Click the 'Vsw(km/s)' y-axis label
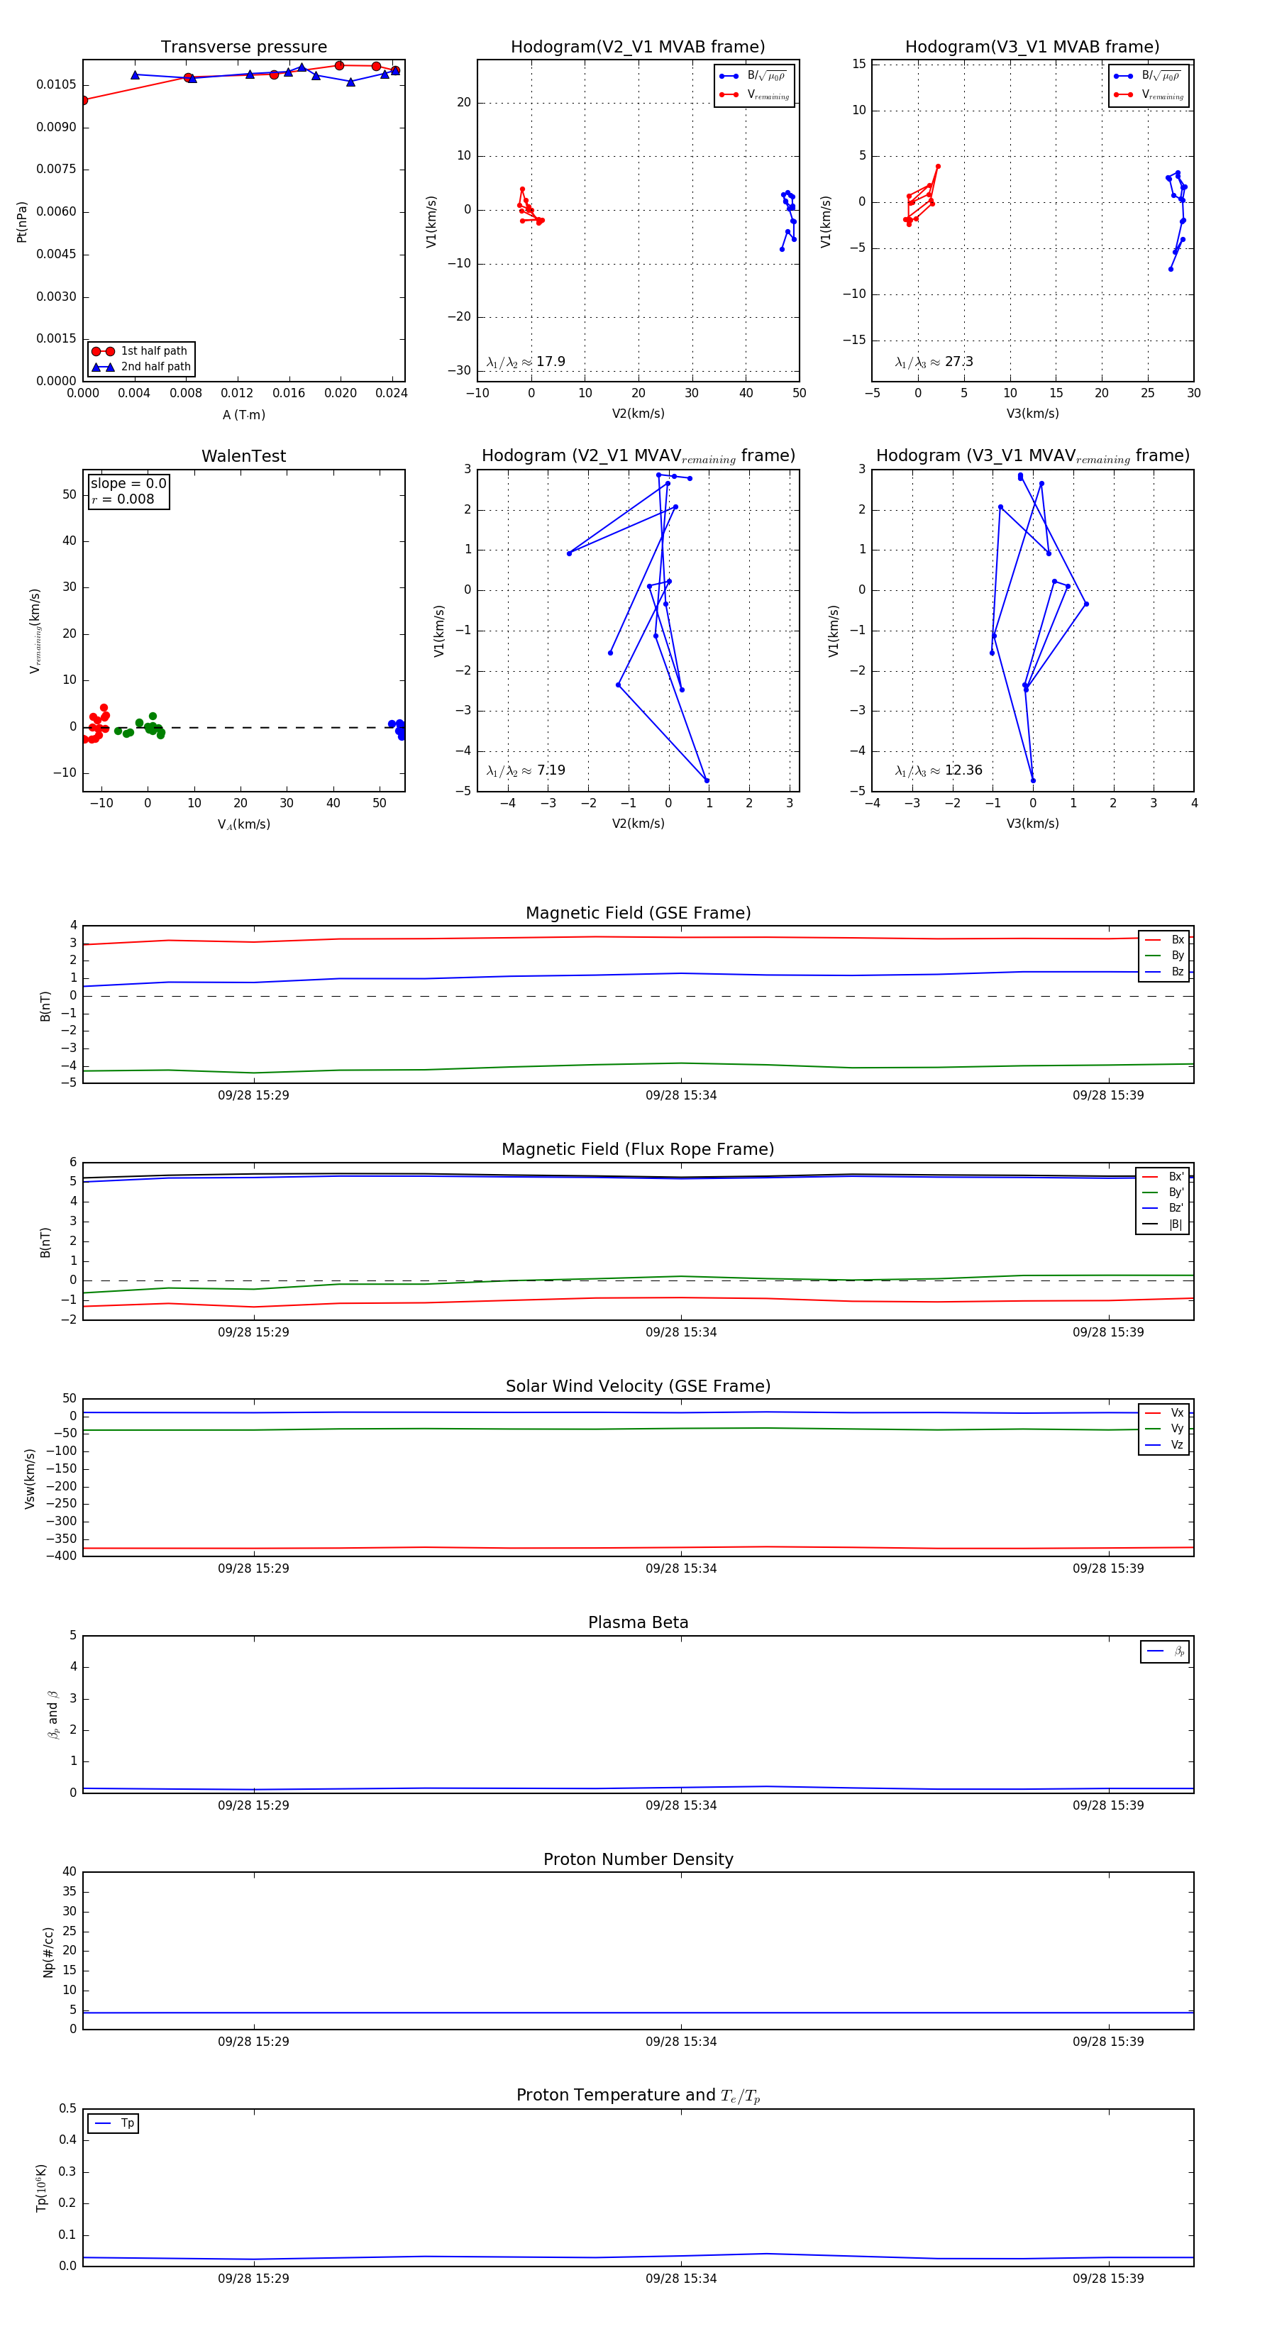This screenshot has height=2341, width=1277. [30, 1478]
